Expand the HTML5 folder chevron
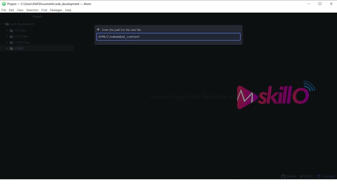337x190 pixels. 7,49
